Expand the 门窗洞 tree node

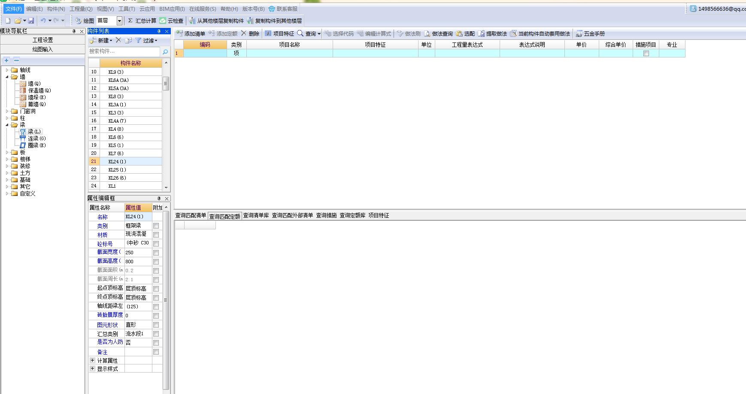tap(7, 111)
